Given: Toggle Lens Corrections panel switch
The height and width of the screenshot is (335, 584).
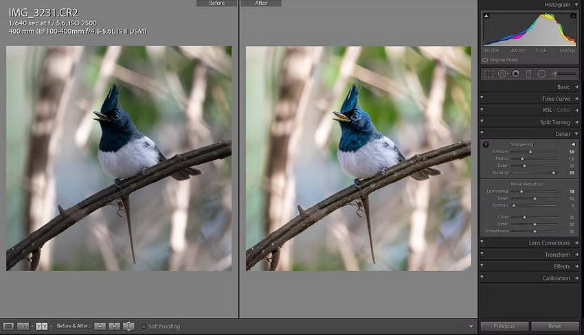Looking at the screenshot, I should tap(482, 243).
